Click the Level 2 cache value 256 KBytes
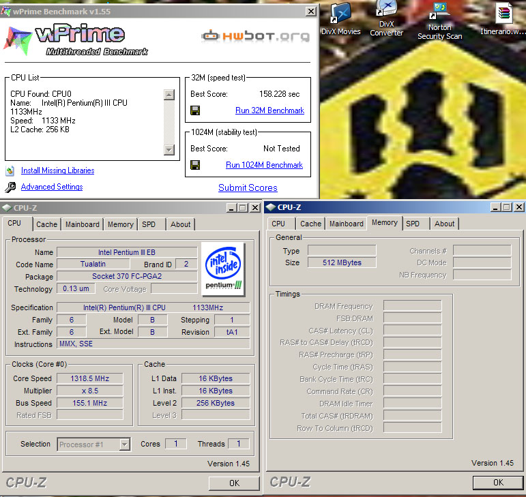Screen dimensions: 526x497 pyautogui.click(x=216, y=403)
